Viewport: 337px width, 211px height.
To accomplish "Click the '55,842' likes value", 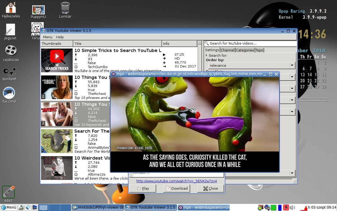I will (x=94, y=82).
